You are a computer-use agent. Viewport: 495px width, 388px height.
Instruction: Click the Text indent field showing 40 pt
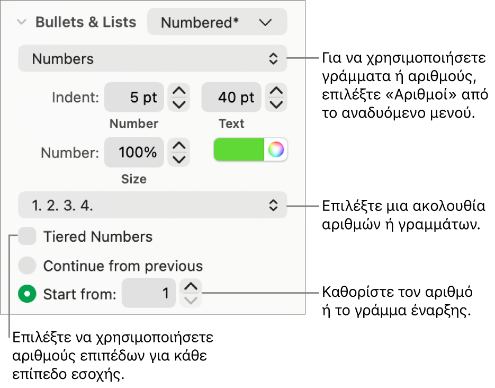[231, 98]
